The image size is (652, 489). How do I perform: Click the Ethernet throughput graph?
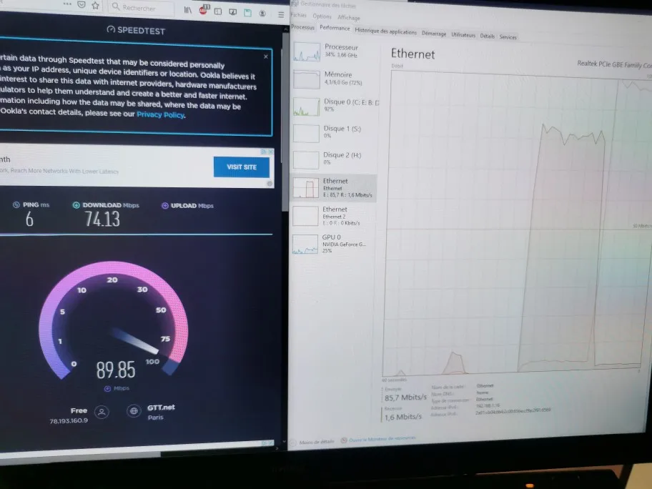pos(516,224)
